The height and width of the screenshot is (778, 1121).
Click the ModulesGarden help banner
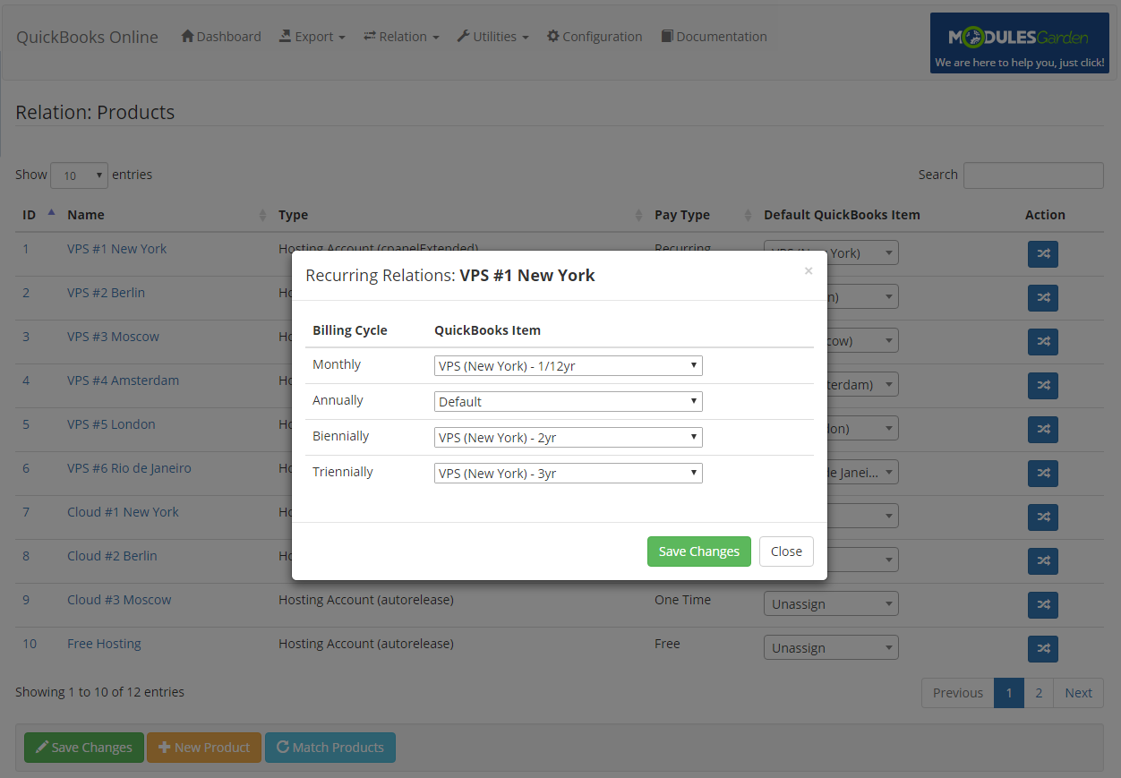pyautogui.click(x=1019, y=42)
